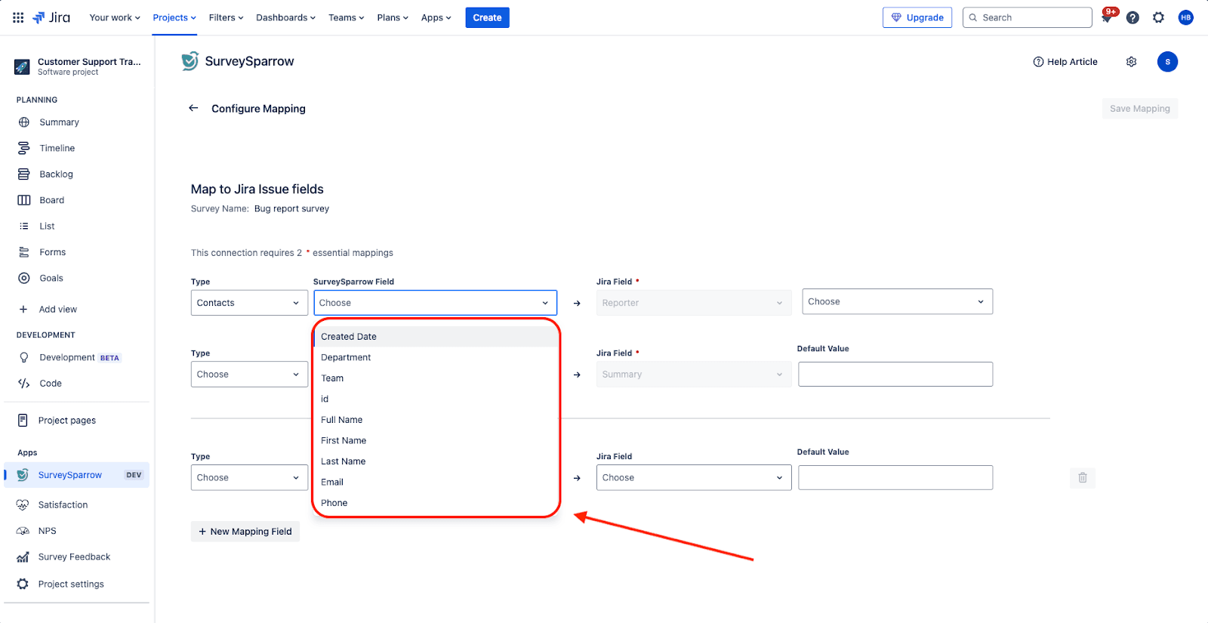Click the back arrow beside Configure Mapping
Viewport: 1208px width, 623px height.
tap(193, 108)
